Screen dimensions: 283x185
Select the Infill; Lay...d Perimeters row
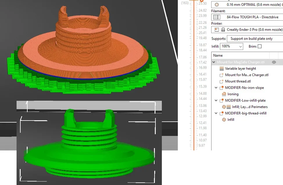(x=247, y=107)
